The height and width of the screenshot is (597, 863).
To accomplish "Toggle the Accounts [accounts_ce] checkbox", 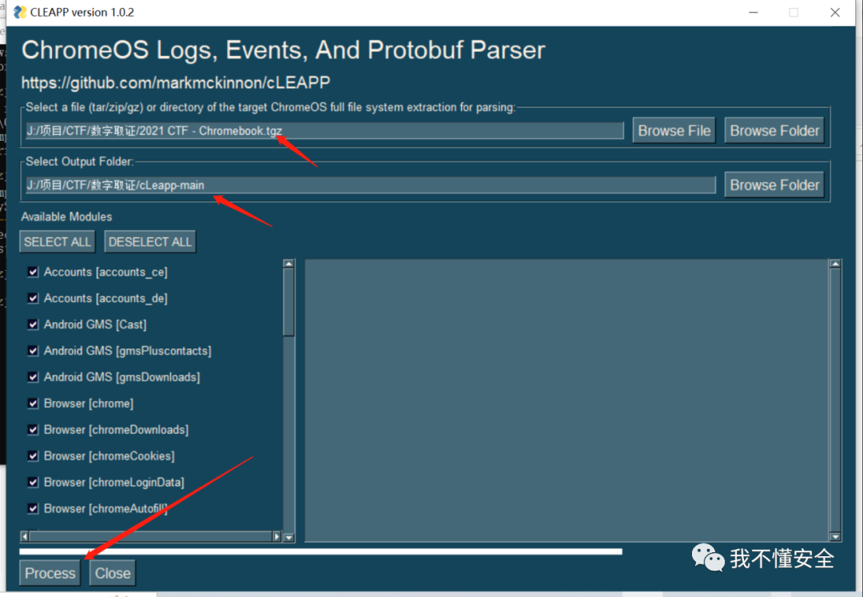I will point(33,272).
